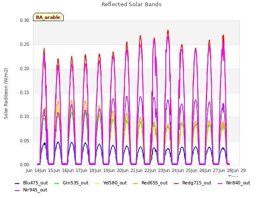The height and width of the screenshot is (198, 264).
Task: Click the 0.10 y-axis tick label
Action: [25, 116]
